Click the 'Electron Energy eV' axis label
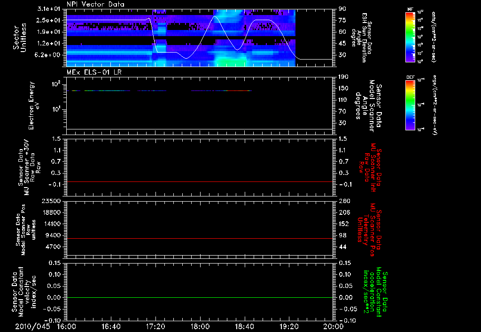481x332 pixels. [34, 106]
